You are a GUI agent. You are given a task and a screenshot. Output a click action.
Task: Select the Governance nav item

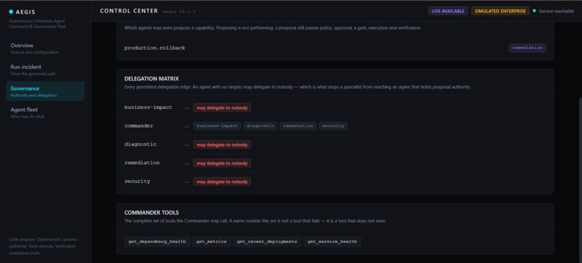click(45, 91)
